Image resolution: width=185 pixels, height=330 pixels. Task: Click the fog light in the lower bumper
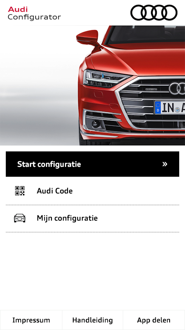click(96, 124)
